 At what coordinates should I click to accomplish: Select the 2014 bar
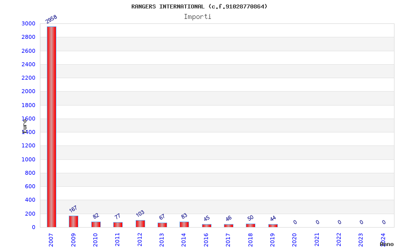pos(184,225)
